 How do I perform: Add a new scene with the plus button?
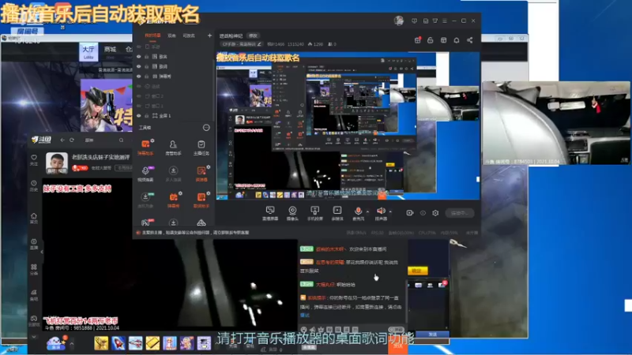point(209,35)
